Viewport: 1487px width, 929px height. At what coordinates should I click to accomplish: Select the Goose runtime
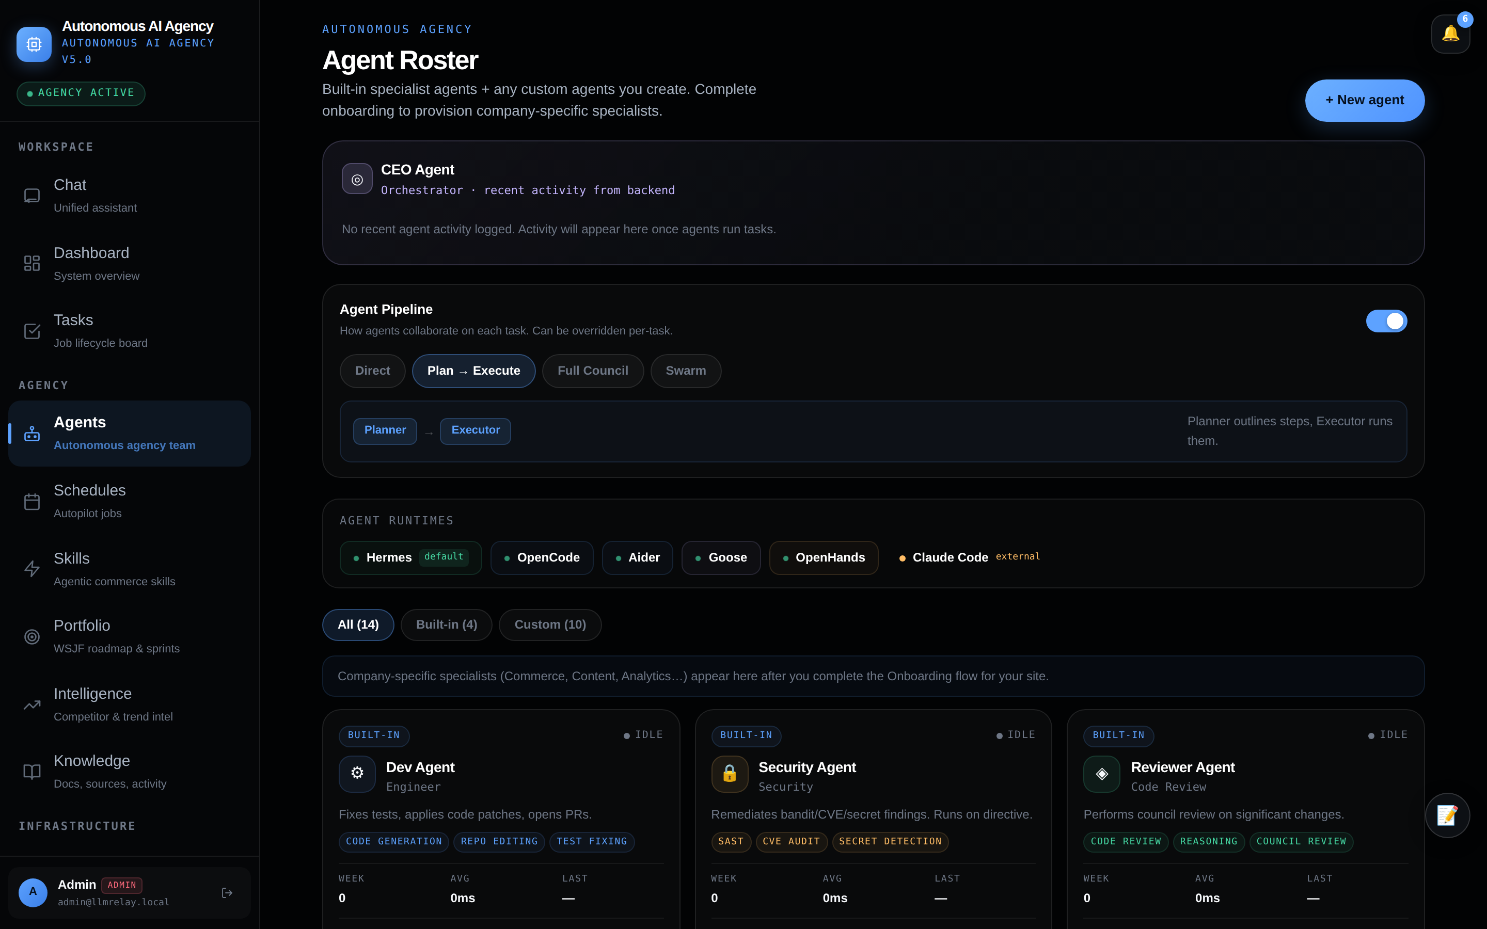click(721, 558)
